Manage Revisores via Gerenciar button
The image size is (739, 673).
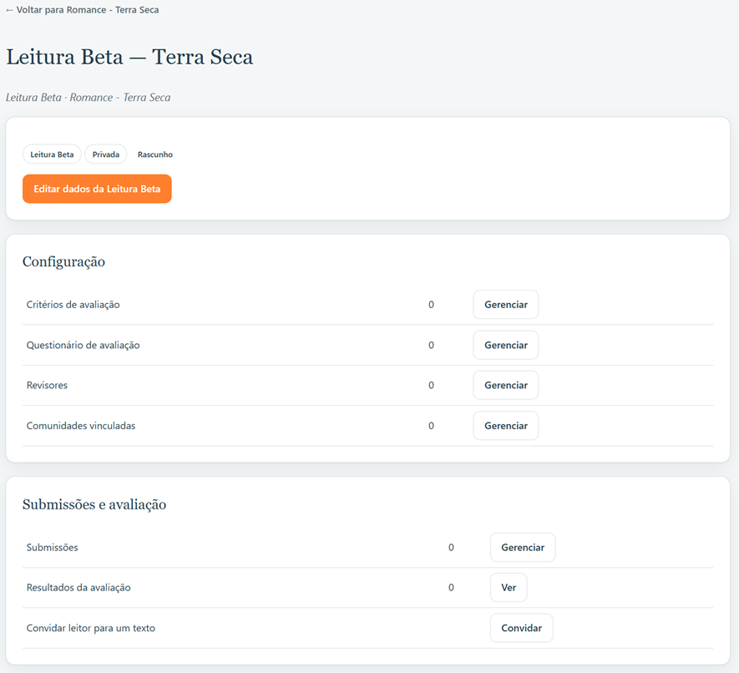[506, 385]
